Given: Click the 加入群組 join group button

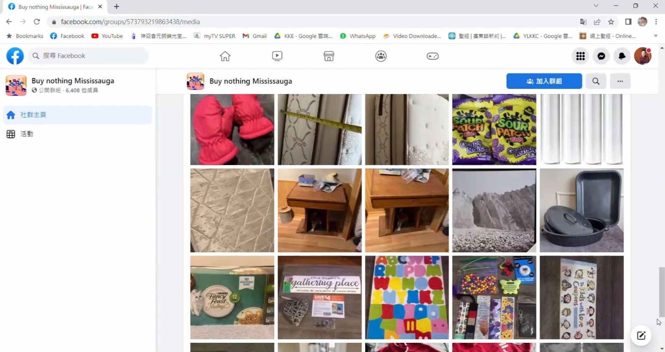Looking at the screenshot, I should pos(544,81).
